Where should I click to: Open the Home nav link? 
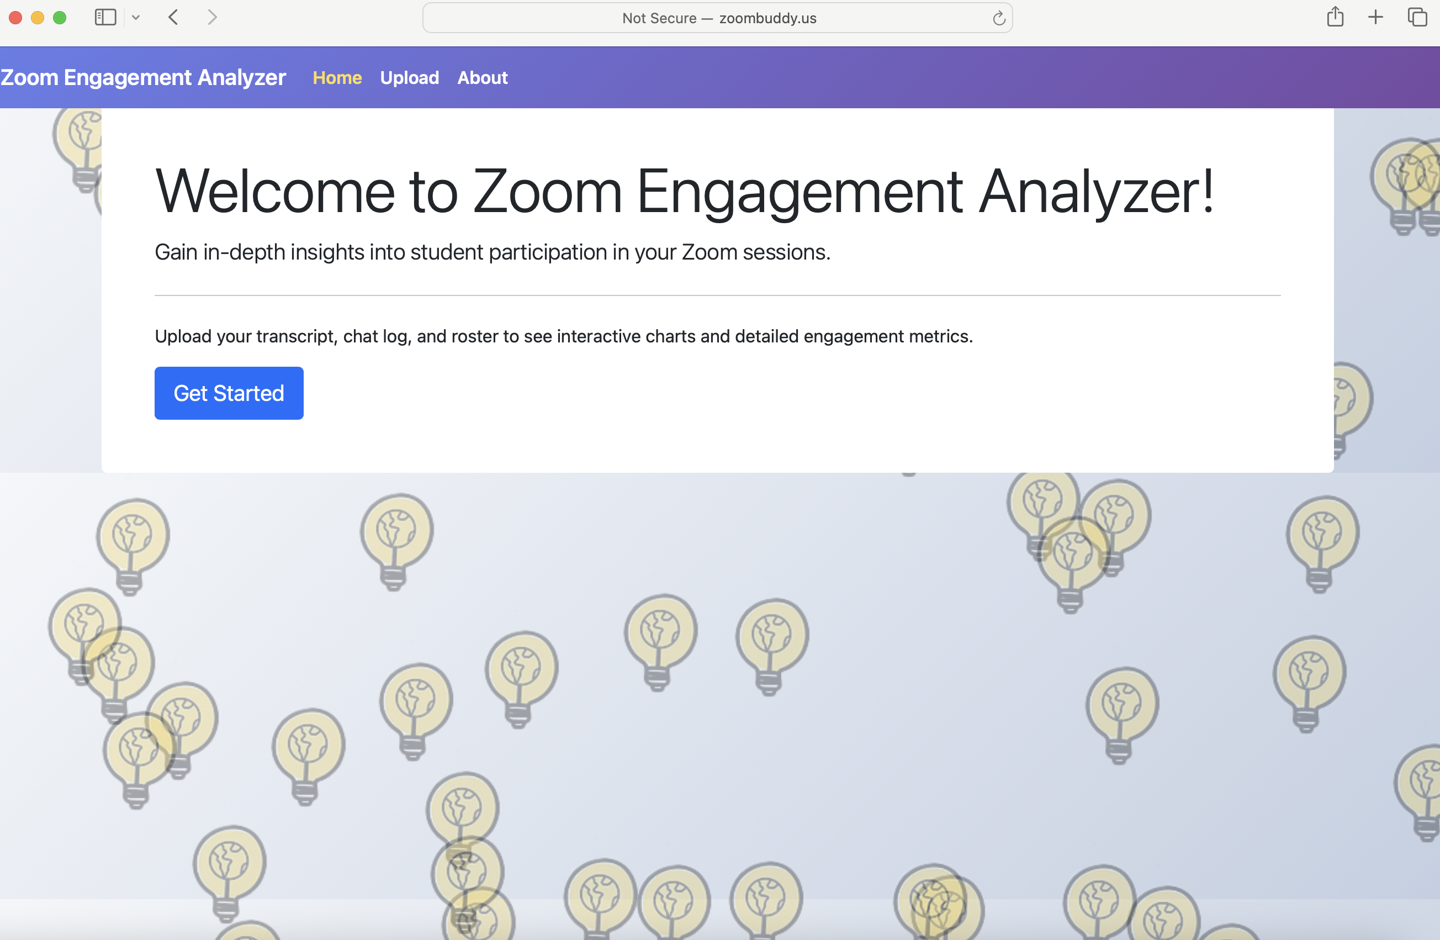click(337, 77)
